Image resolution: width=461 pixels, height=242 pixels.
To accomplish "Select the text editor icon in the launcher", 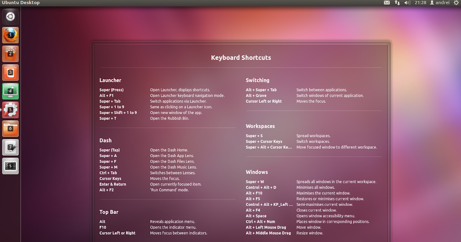I will [x=10, y=147].
